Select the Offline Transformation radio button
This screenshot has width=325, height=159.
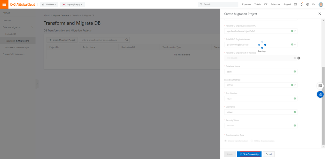(x=252, y=141)
